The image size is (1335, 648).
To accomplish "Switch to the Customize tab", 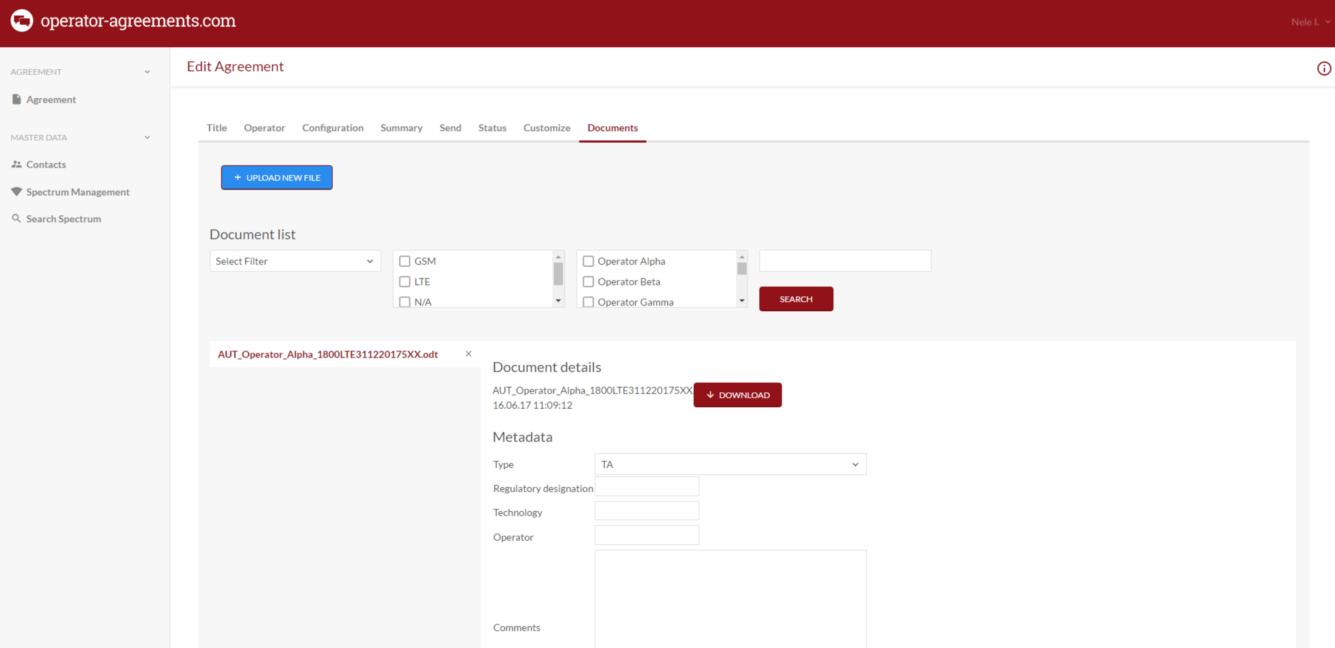I will [x=546, y=128].
